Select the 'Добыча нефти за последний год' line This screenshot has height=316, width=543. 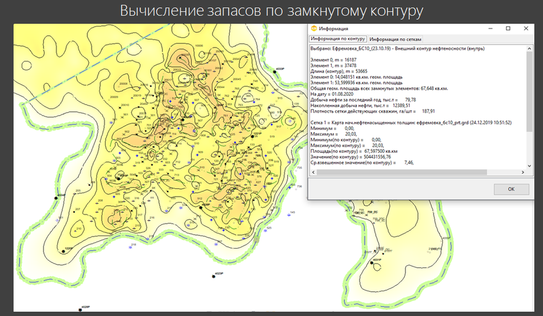pos(363,100)
